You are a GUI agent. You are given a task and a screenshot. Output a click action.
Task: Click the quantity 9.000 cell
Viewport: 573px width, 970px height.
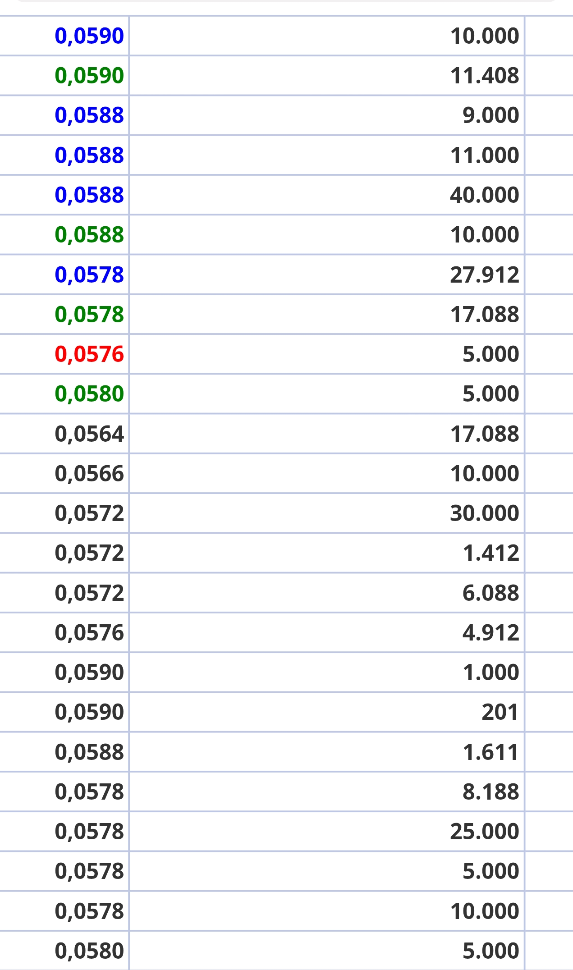[x=327, y=115]
